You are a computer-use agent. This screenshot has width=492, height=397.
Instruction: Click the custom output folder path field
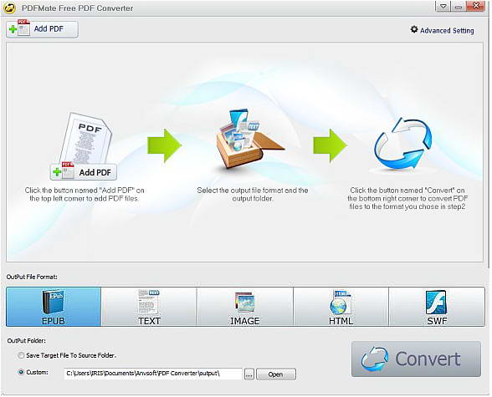(x=153, y=374)
